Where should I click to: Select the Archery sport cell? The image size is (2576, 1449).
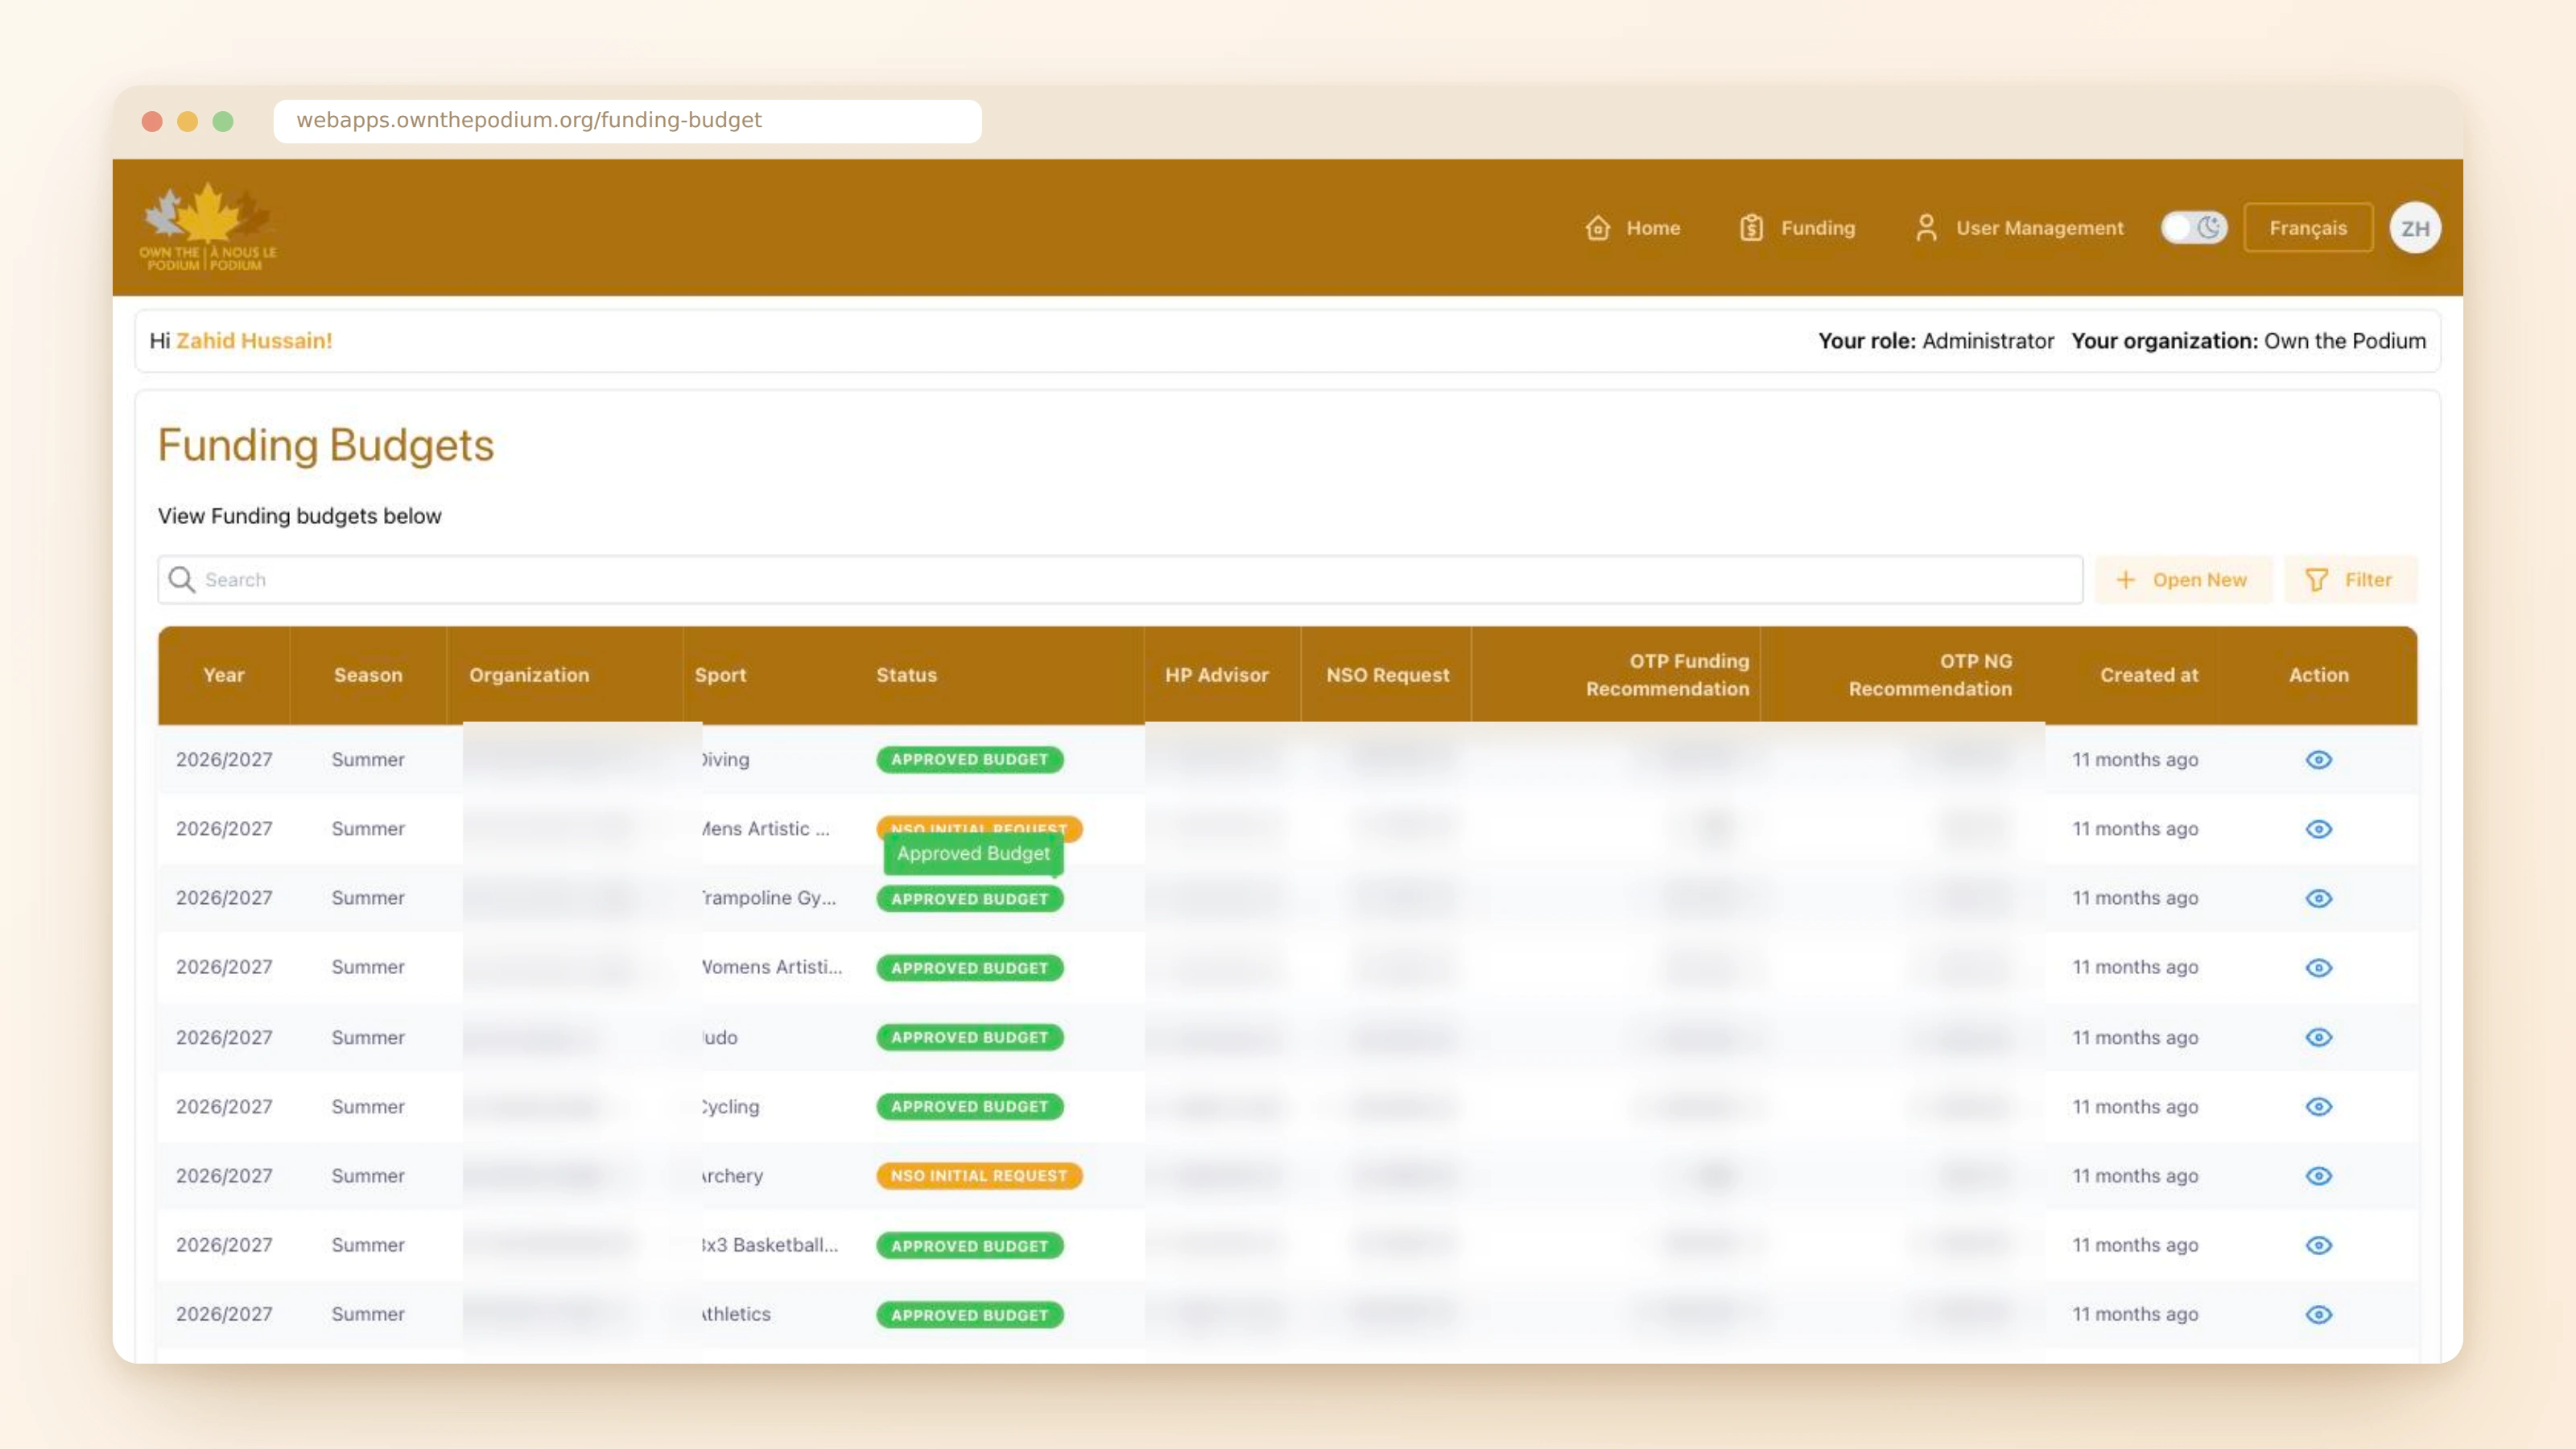tap(732, 1176)
